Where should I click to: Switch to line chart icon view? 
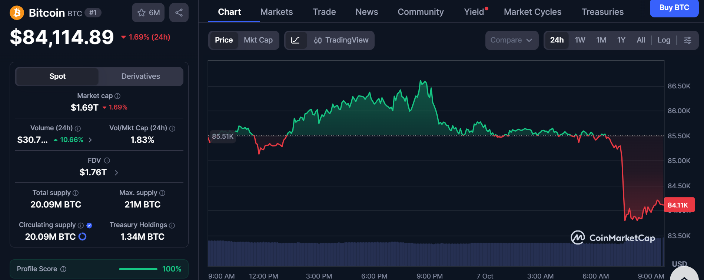point(296,40)
